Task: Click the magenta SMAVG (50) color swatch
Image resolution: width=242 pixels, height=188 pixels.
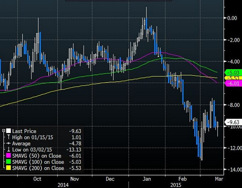Action: coord(9,156)
